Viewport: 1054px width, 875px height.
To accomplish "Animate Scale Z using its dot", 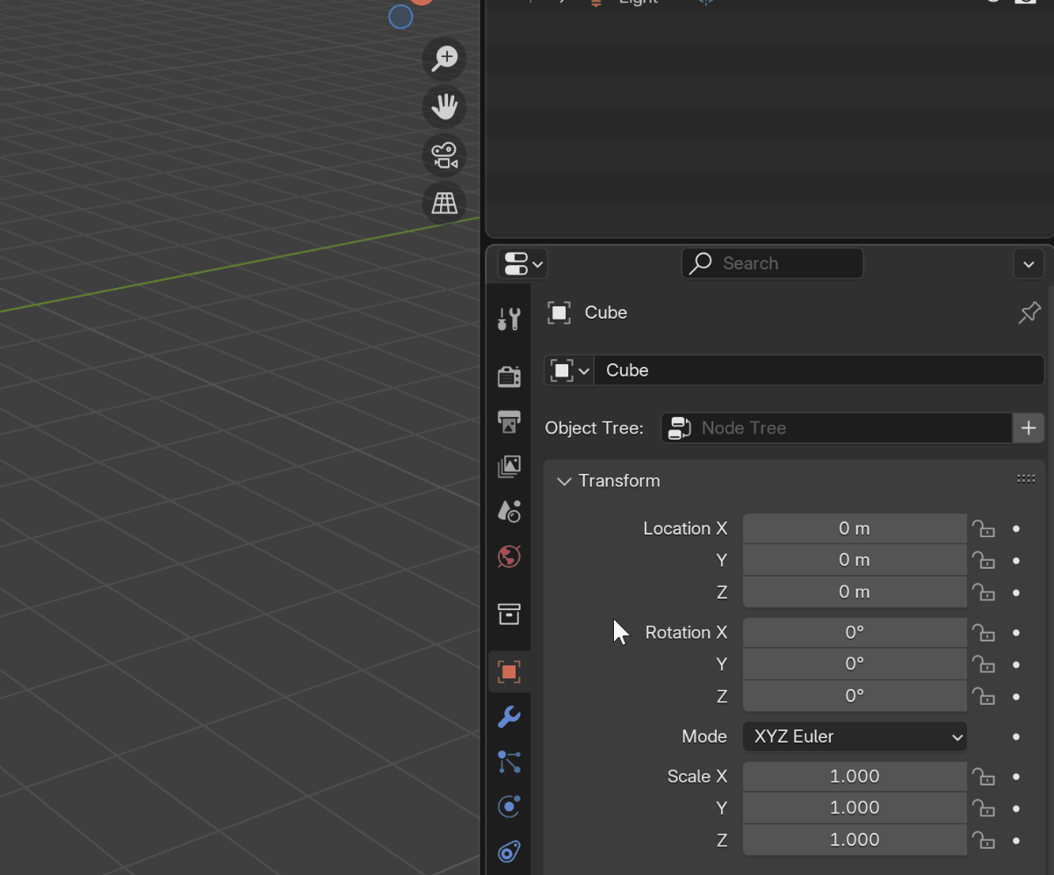I will click(1016, 841).
